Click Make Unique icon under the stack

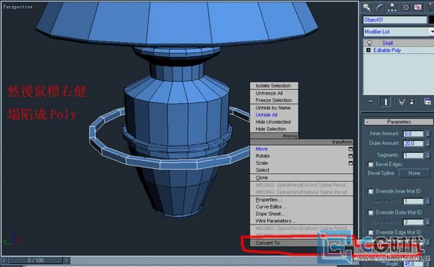click(x=401, y=102)
